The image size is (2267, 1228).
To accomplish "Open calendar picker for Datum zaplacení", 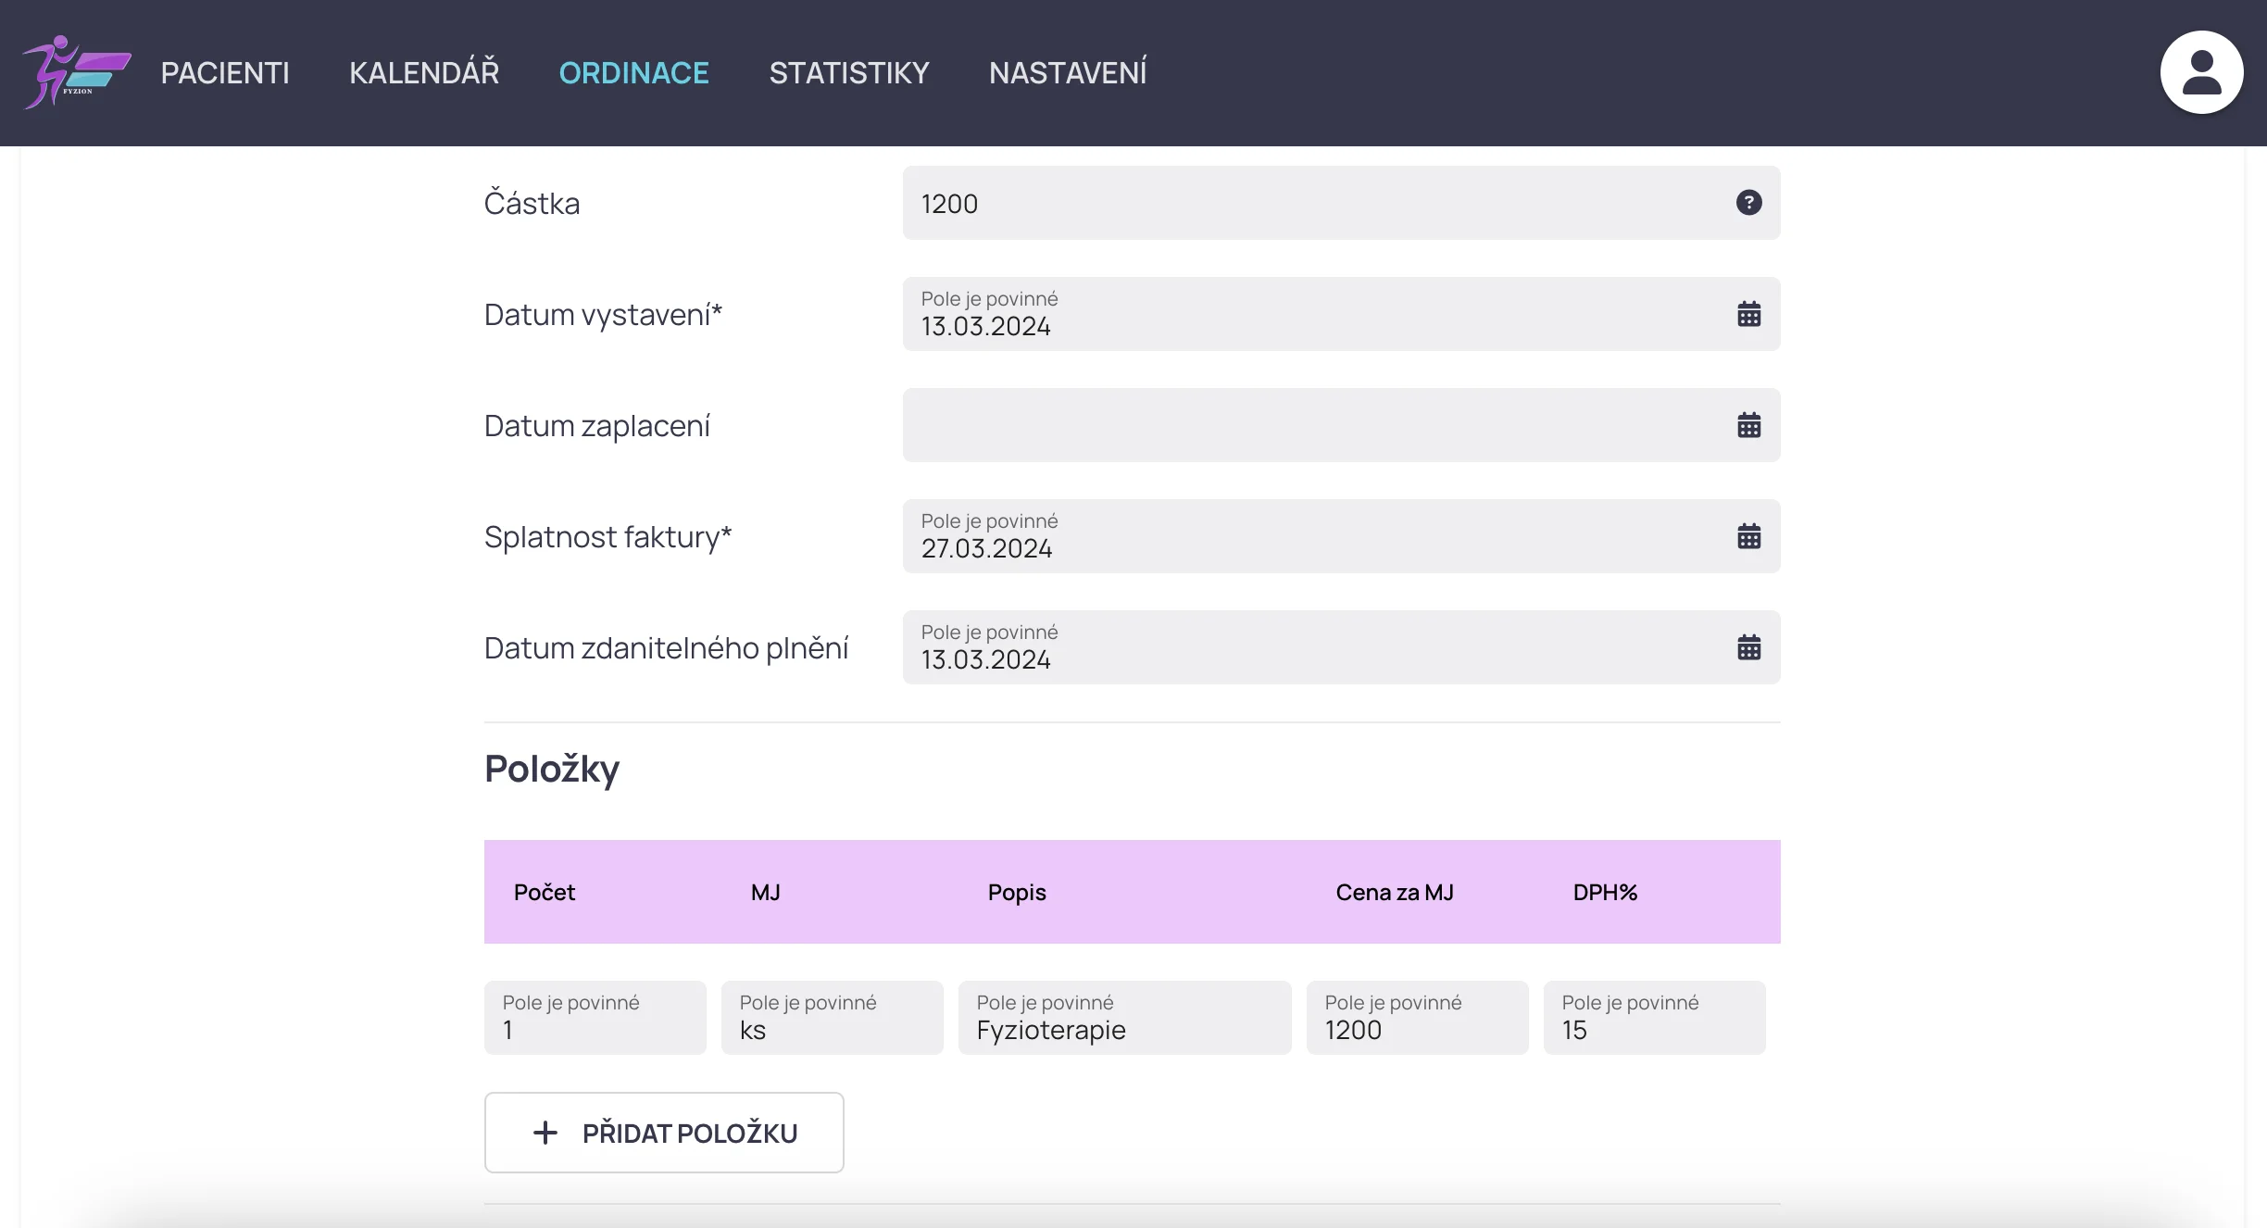I will coord(1748,425).
